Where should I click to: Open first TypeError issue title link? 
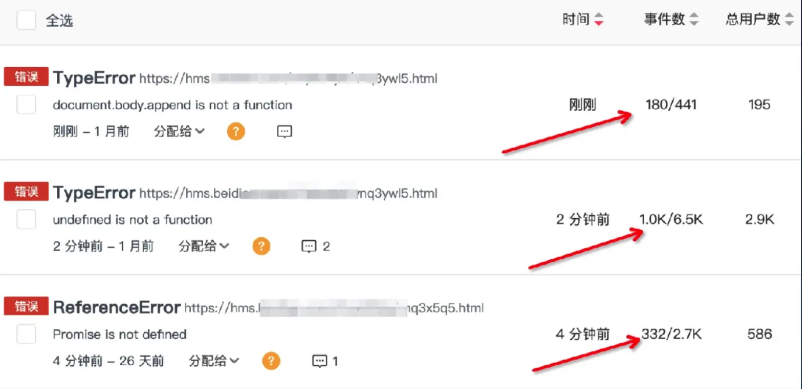click(x=94, y=78)
